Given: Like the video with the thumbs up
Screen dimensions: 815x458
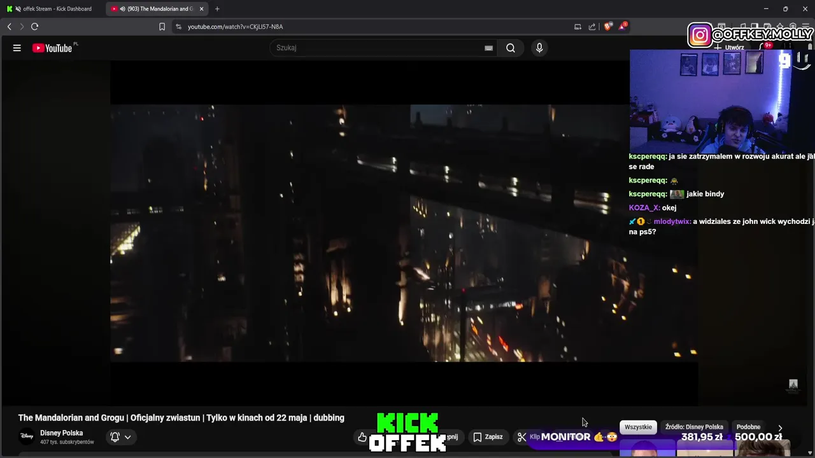Looking at the screenshot, I should coord(362,437).
